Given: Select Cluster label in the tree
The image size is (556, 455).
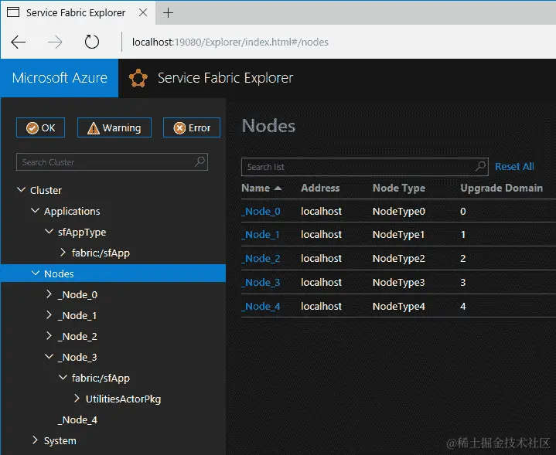Looking at the screenshot, I should [x=46, y=190].
